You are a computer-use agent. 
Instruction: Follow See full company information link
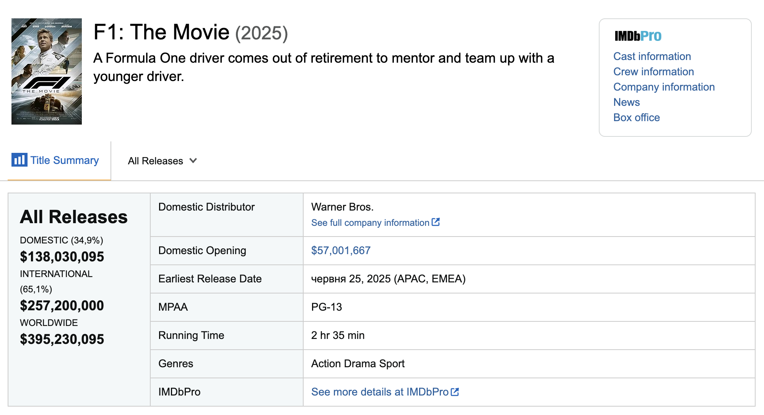[370, 223]
